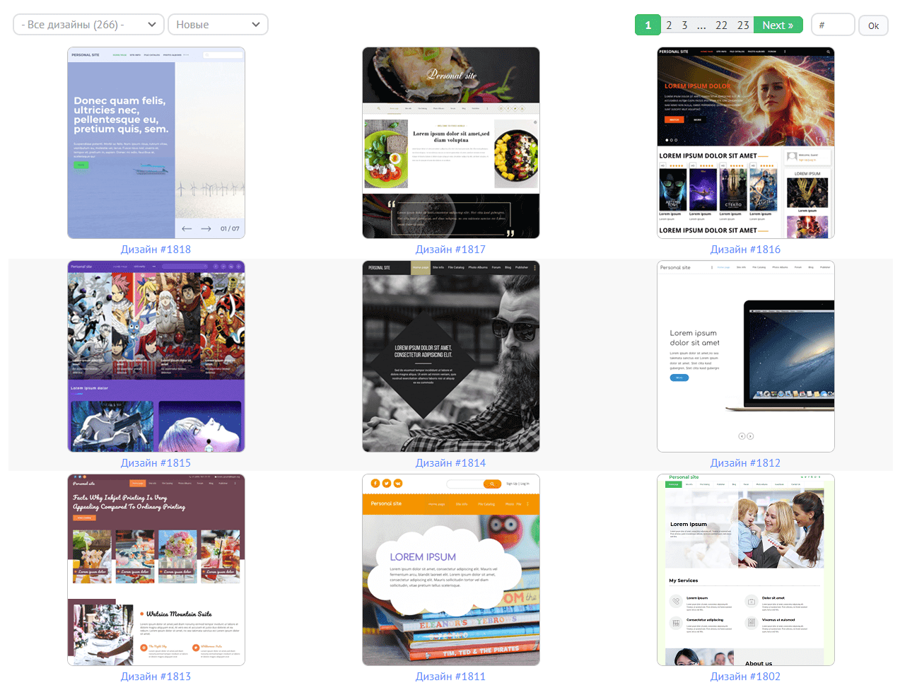Open the Дизайн #1818 link
The image size is (900, 683).
[x=156, y=250]
